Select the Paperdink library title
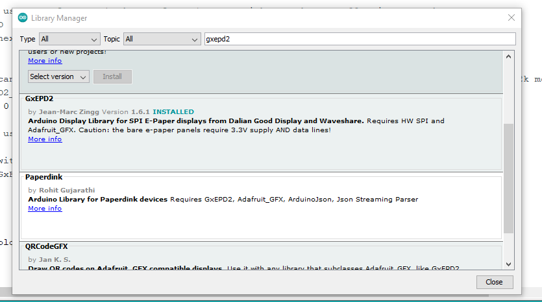542x302 pixels. pyautogui.click(x=44, y=177)
